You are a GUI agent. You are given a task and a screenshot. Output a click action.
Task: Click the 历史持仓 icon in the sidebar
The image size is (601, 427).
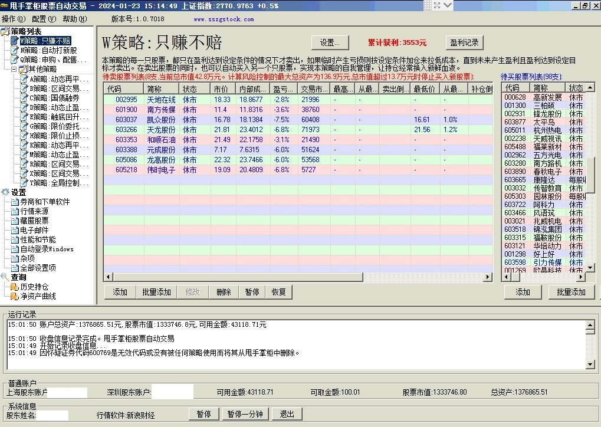[15, 287]
